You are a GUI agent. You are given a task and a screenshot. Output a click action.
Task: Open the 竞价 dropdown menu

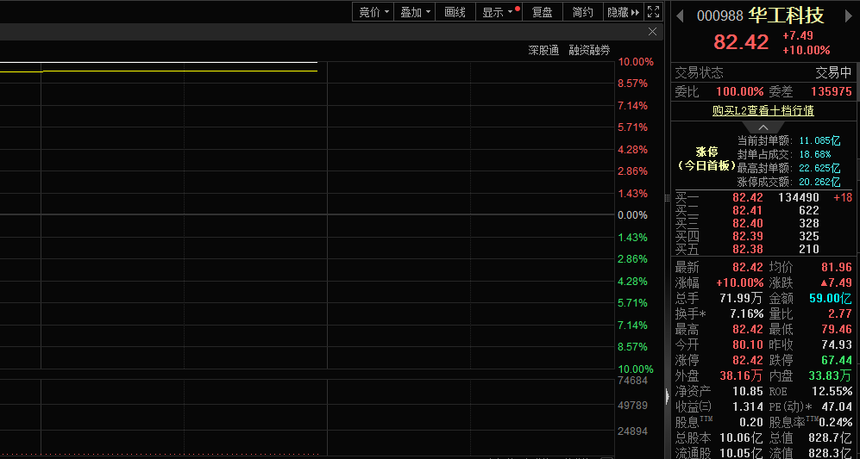tap(374, 12)
